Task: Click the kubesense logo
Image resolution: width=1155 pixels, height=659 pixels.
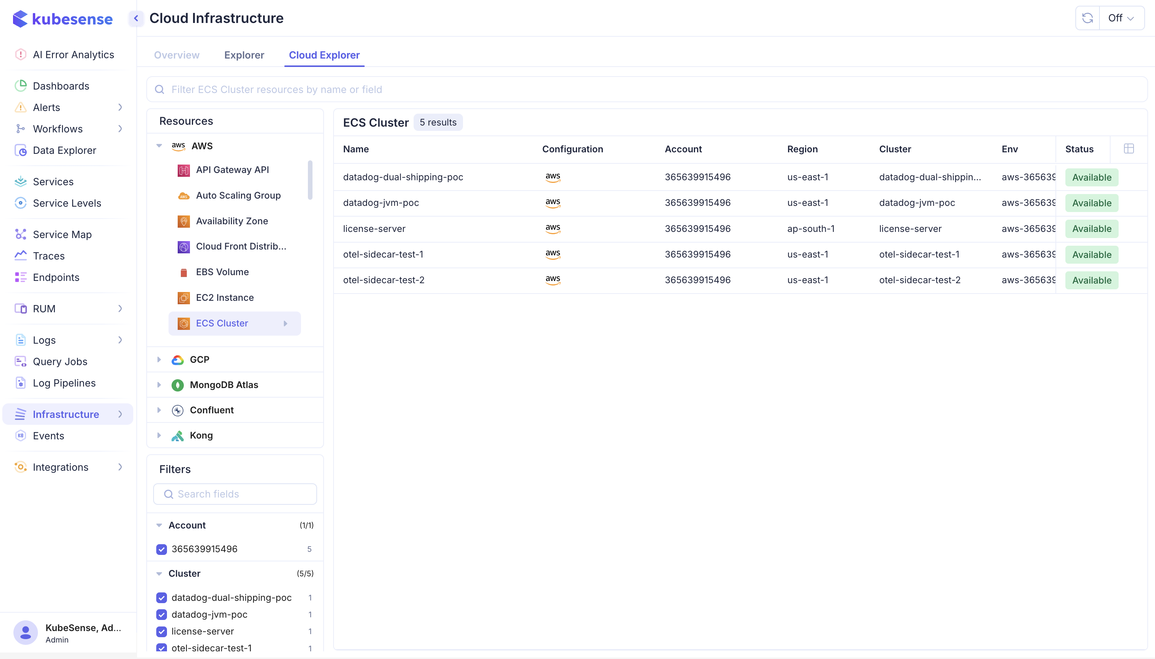Action: pos(63,19)
